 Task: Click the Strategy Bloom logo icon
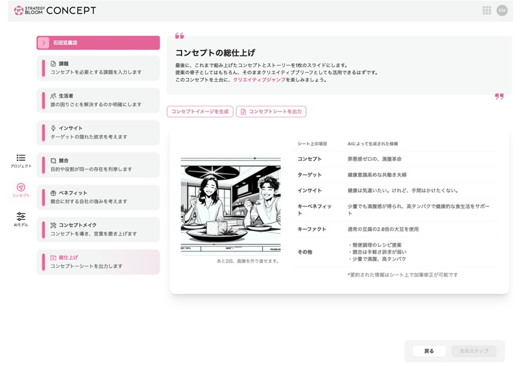click(19, 10)
